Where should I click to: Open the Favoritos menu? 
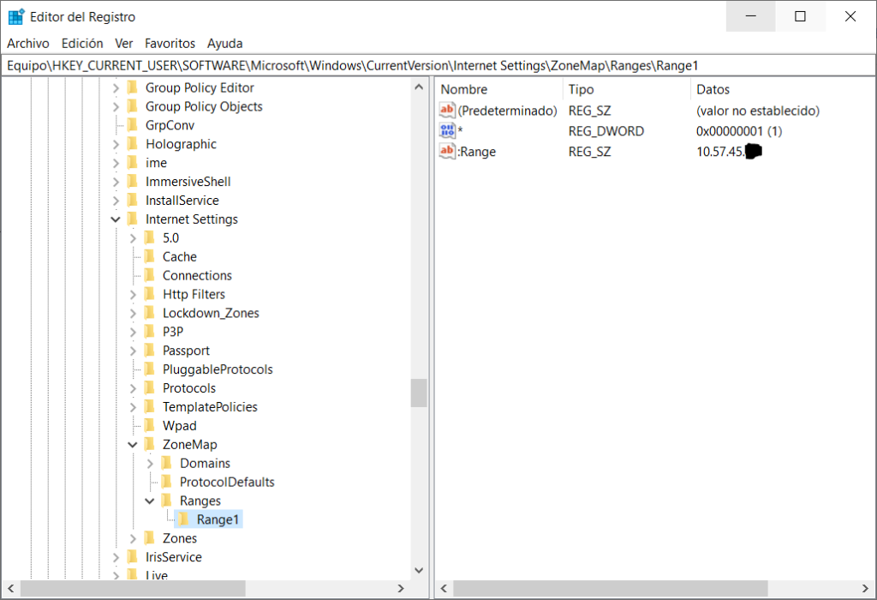pos(170,43)
